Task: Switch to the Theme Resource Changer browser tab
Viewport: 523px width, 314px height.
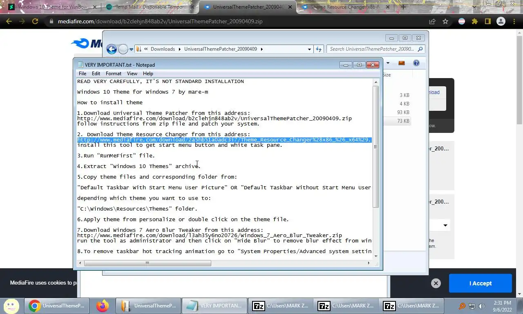Action: 345,7
